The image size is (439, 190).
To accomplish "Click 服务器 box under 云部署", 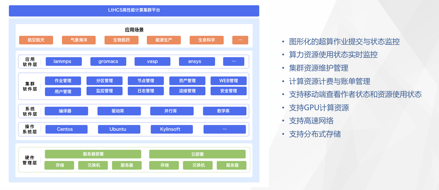I will pos(232,165).
